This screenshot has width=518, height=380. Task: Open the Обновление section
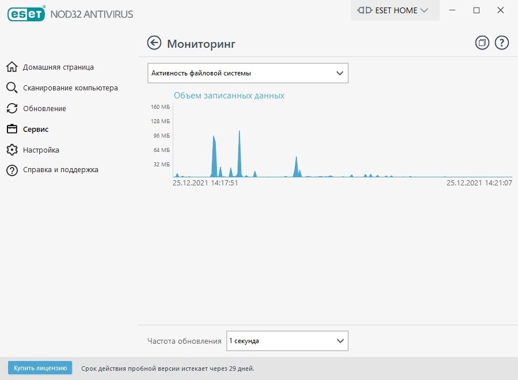(44, 108)
